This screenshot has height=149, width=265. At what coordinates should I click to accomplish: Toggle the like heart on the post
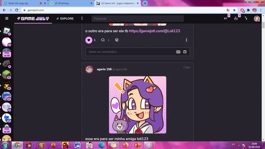pos(89,40)
